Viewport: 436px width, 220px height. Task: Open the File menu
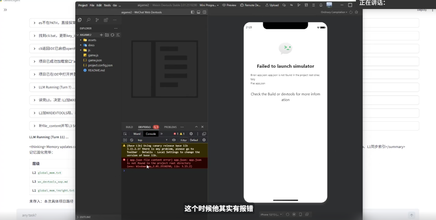coord(92,5)
